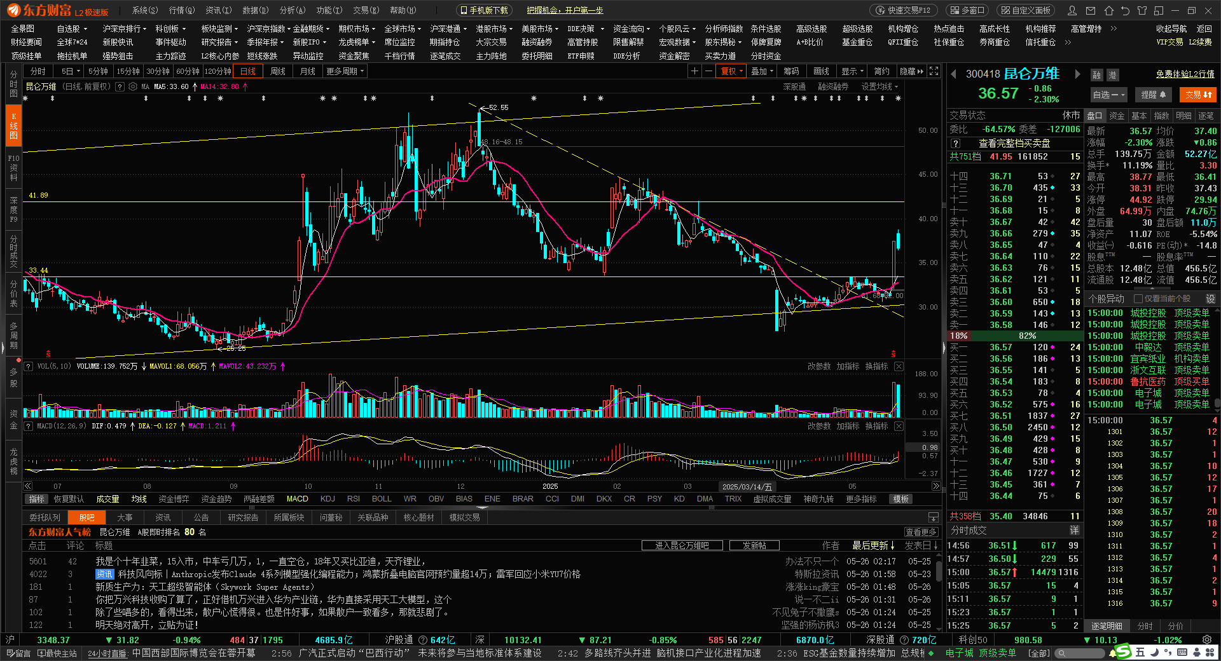Click the 2025/03/14 date marker on timeline
This screenshot has width=1221, height=661.
click(747, 487)
